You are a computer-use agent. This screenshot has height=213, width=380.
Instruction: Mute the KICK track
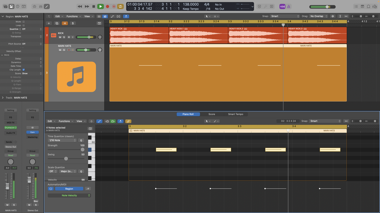(x=60, y=37)
